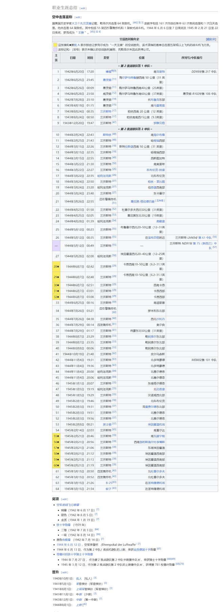Open 第 75（新西兰）中队 link
The image size is (224, 612).
click(205, 245)
